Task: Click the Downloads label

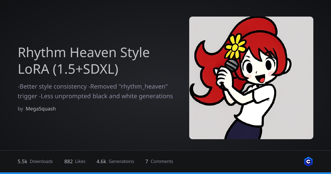Action: click(x=41, y=162)
